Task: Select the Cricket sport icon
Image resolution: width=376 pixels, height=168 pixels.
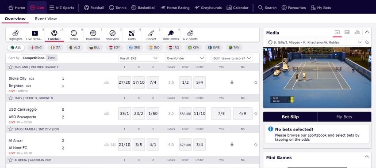Action: coord(151,35)
